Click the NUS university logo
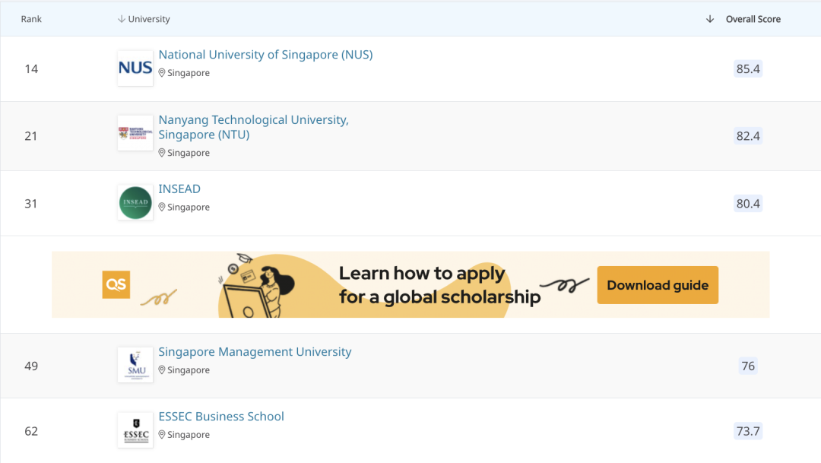The image size is (821, 463). point(135,68)
